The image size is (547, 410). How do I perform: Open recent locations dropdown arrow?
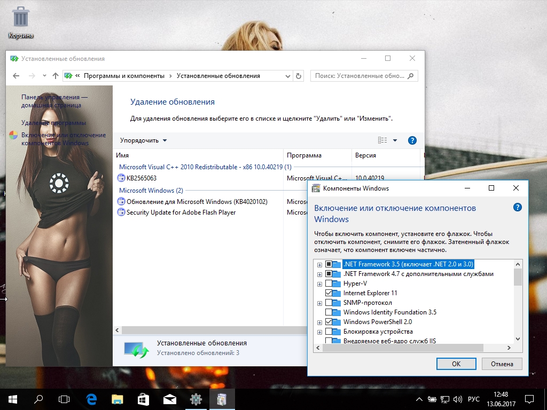(x=44, y=76)
